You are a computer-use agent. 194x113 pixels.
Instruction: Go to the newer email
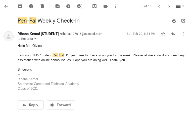[x=159, y=6]
